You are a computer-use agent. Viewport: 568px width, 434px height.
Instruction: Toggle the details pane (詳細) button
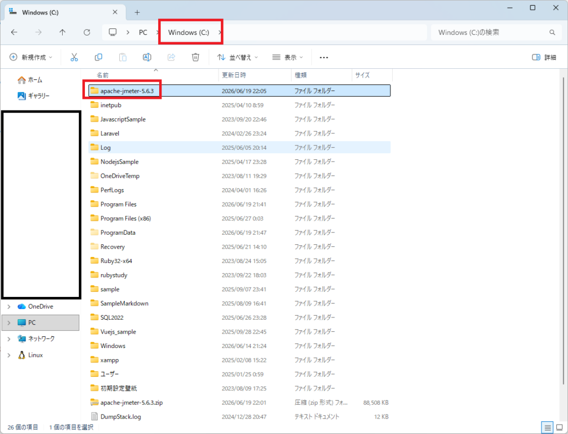(544, 57)
